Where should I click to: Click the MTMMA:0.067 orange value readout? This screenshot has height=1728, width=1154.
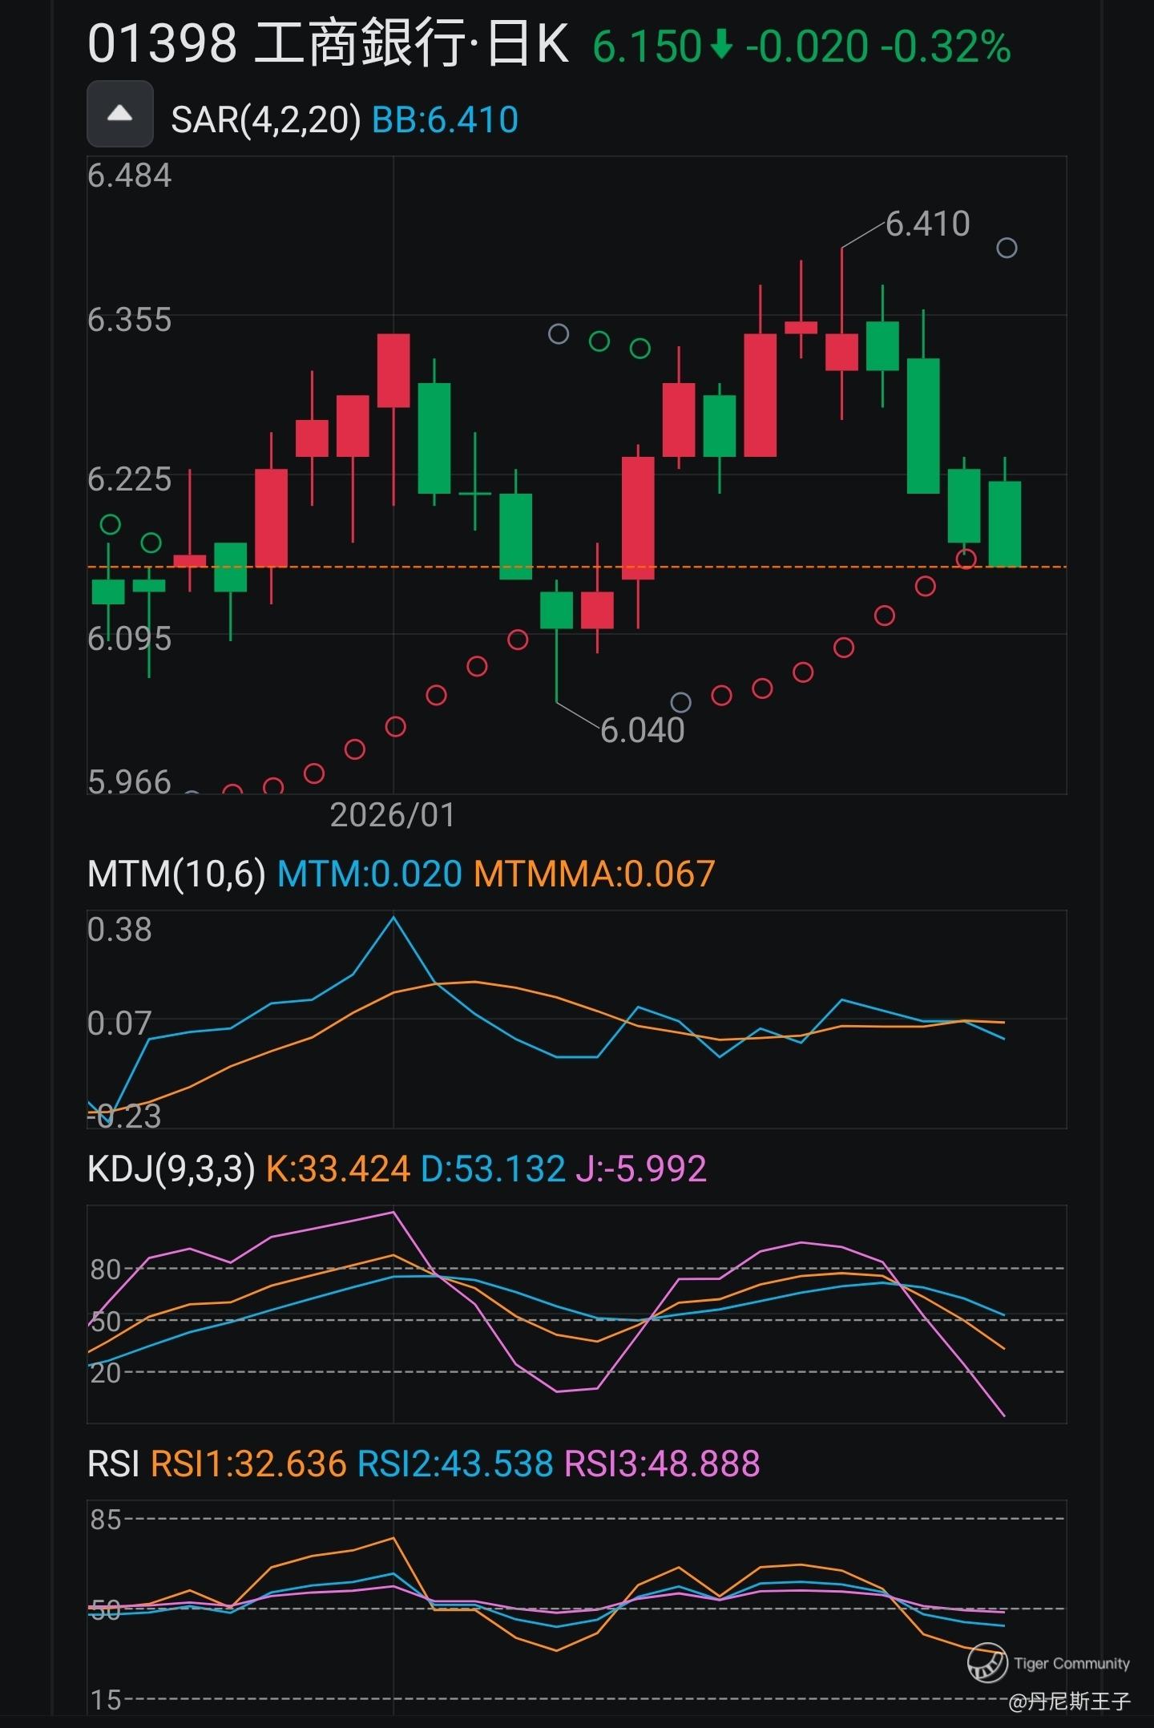pyautogui.click(x=594, y=874)
